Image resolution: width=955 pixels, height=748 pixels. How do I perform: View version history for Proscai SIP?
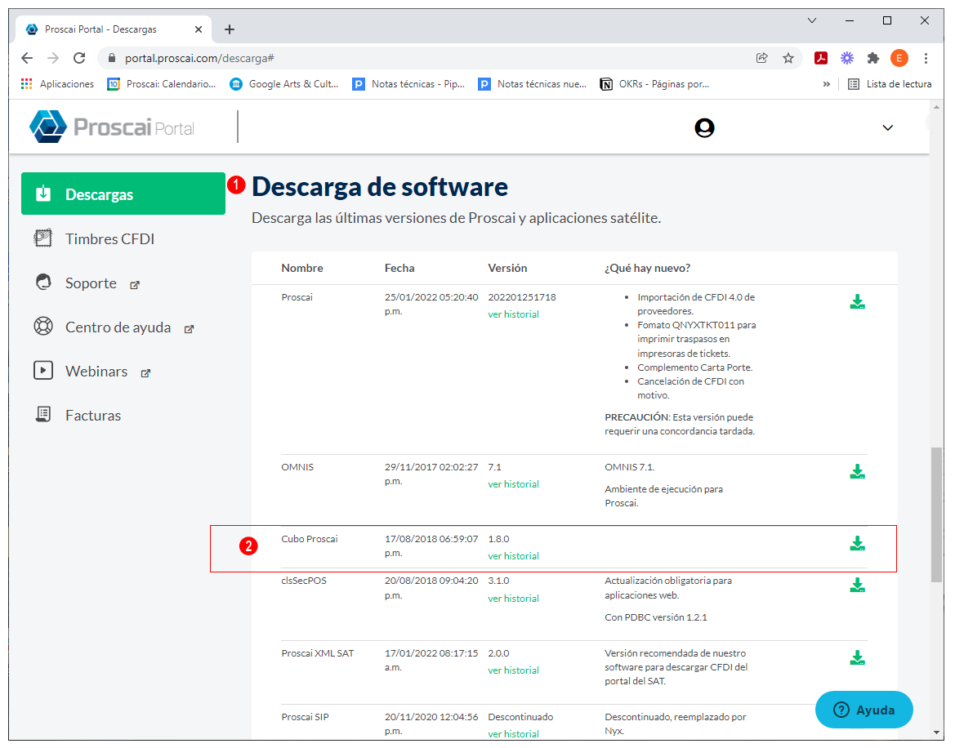[x=513, y=734]
